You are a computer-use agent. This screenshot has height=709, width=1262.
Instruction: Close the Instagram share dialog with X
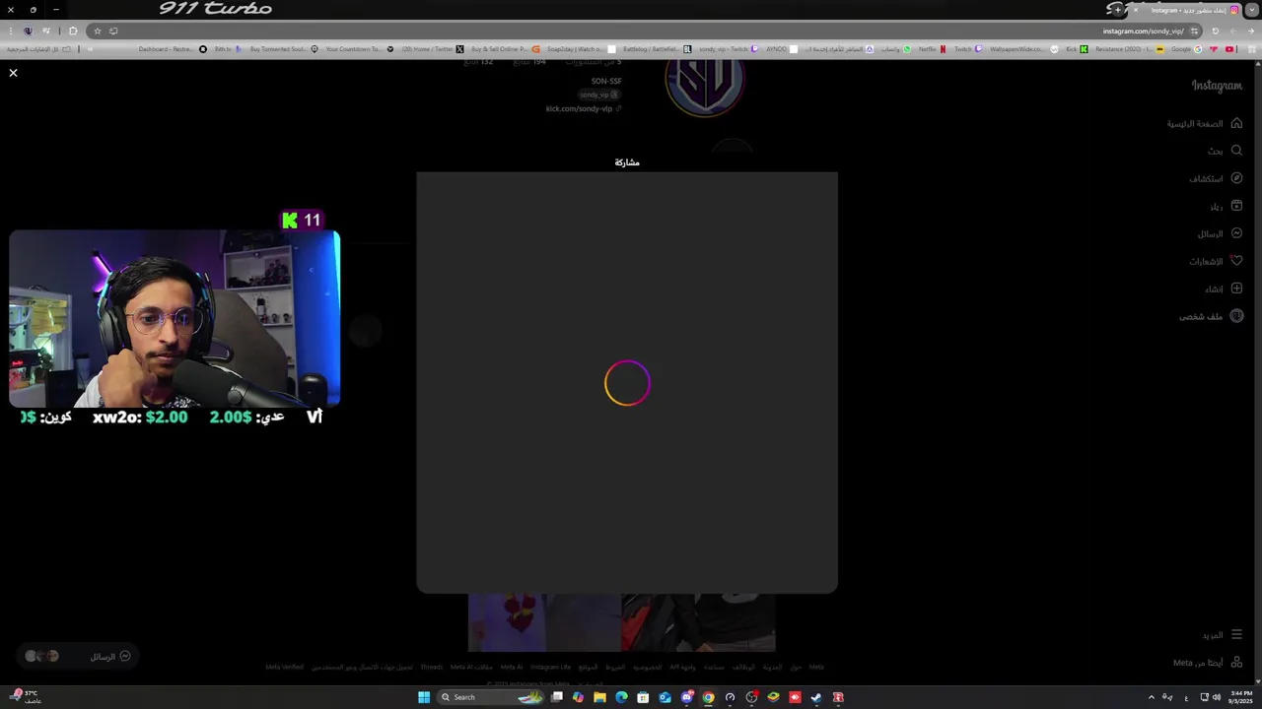13,73
